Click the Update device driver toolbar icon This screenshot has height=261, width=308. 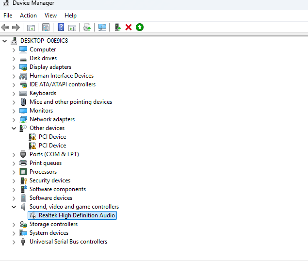[x=117, y=27]
